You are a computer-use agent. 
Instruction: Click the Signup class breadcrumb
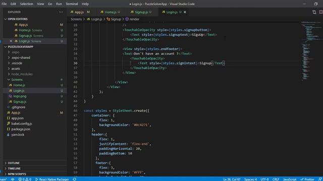114,19
